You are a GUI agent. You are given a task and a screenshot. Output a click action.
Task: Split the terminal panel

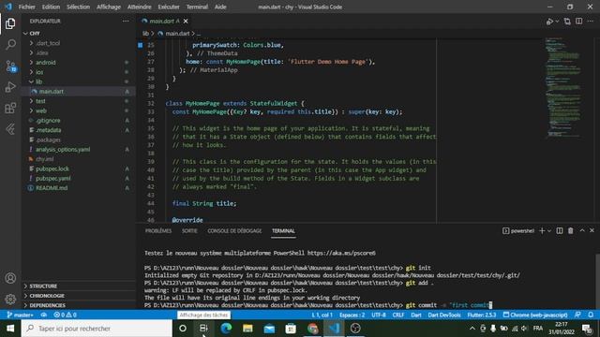pos(560,231)
